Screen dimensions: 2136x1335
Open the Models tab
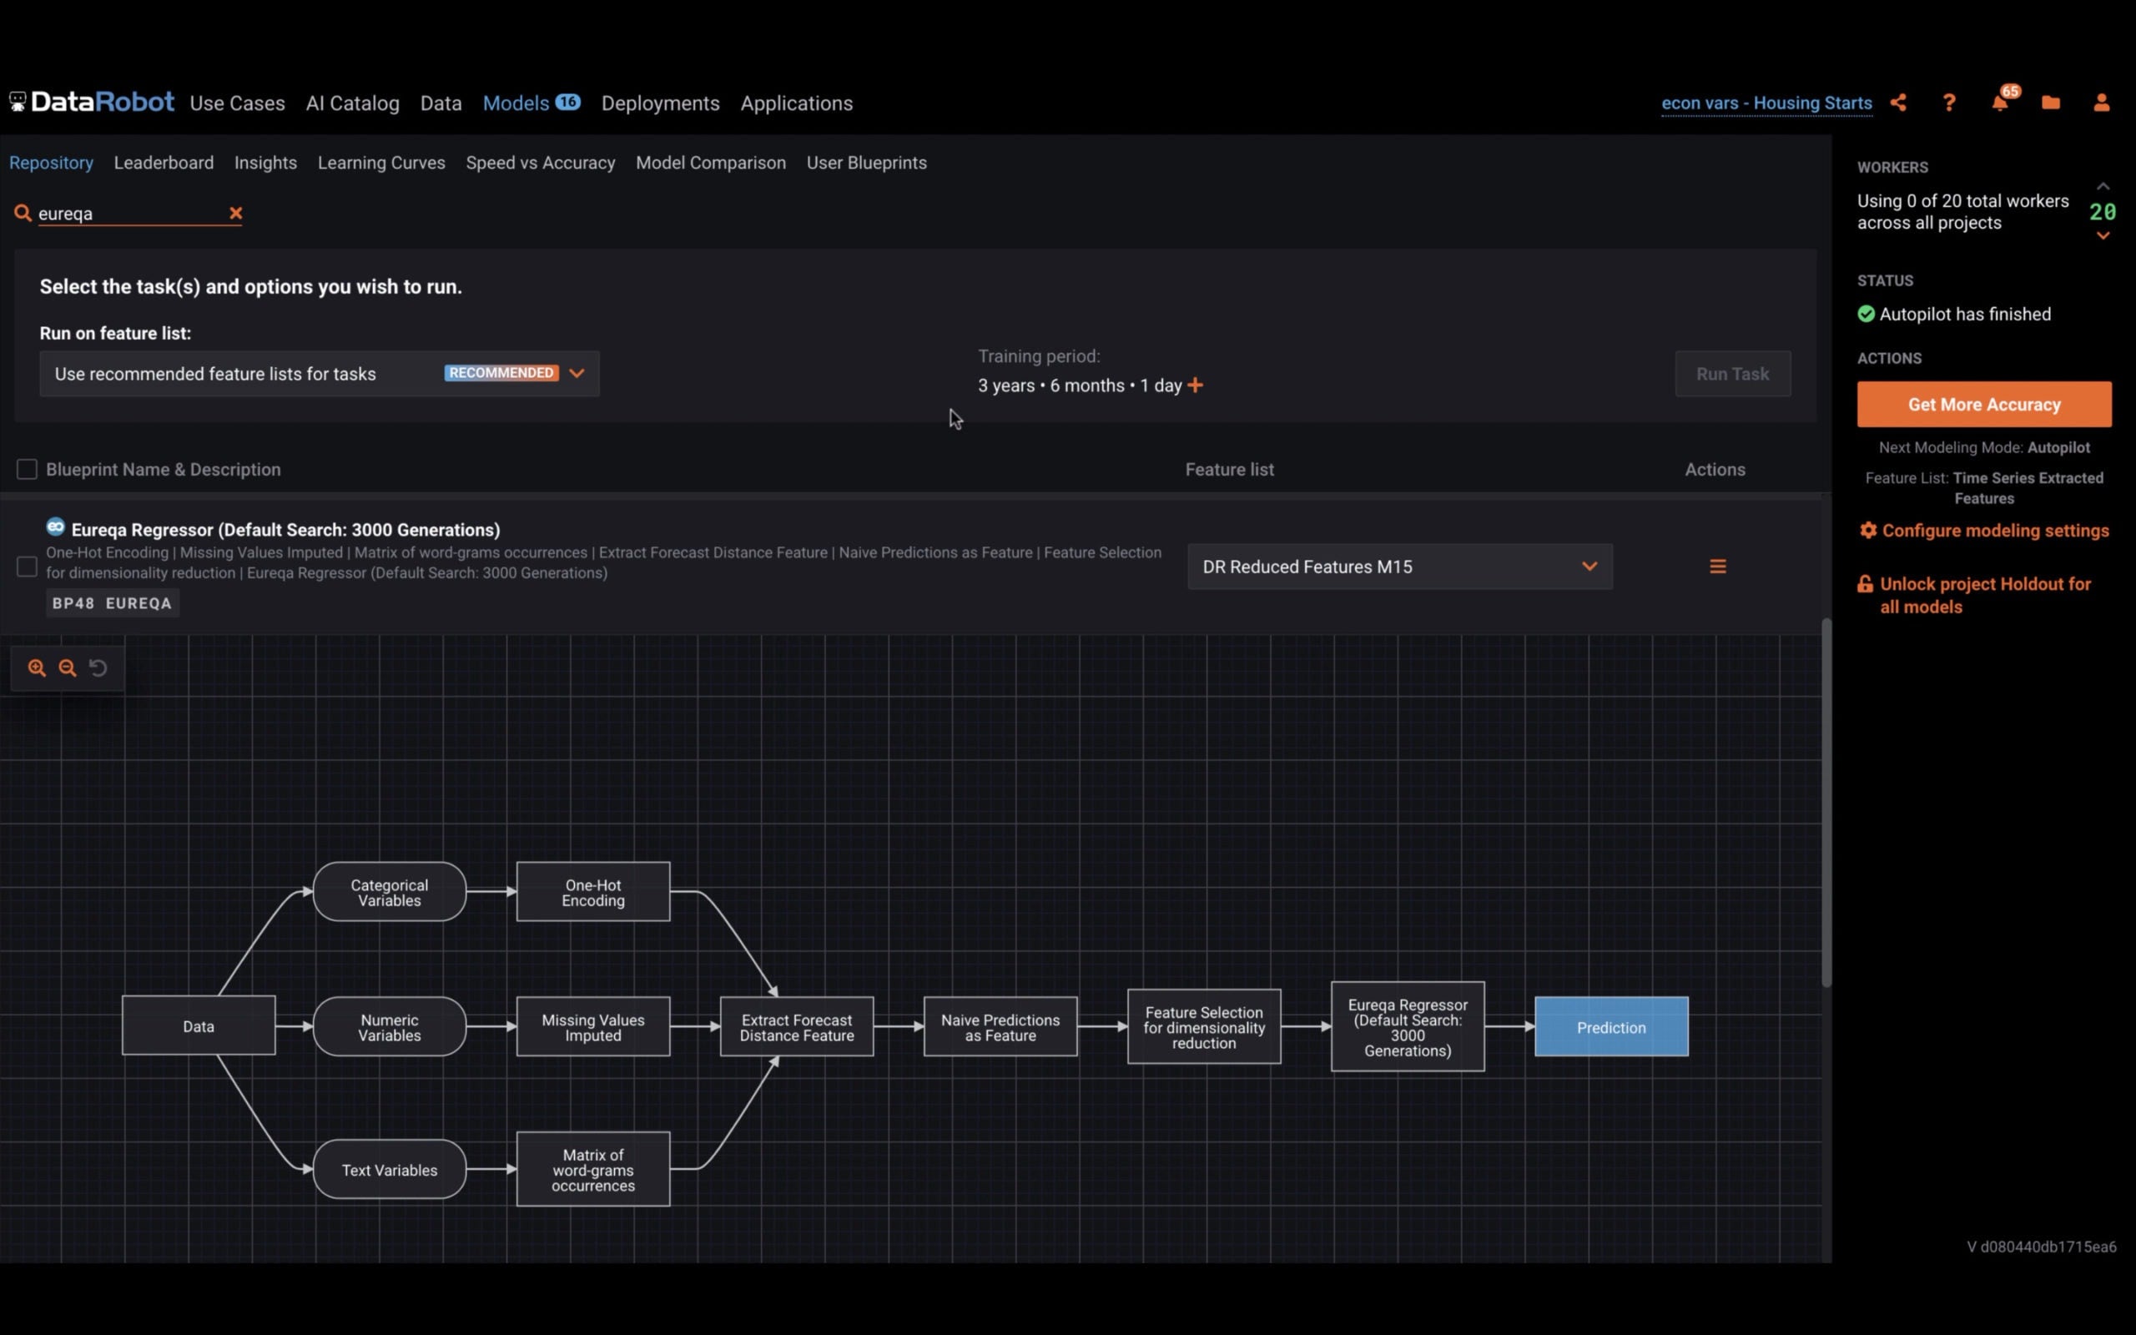(x=531, y=103)
